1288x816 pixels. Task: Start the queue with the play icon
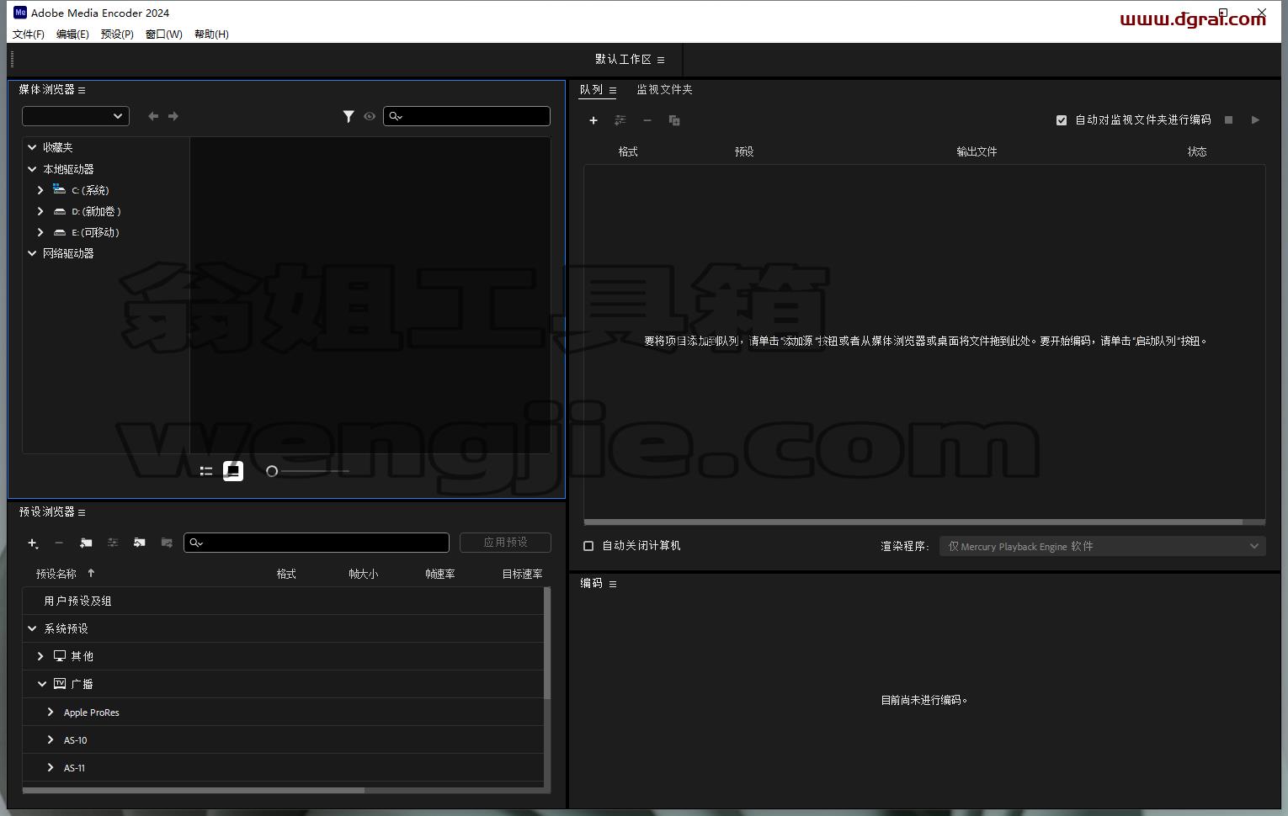tap(1255, 119)
